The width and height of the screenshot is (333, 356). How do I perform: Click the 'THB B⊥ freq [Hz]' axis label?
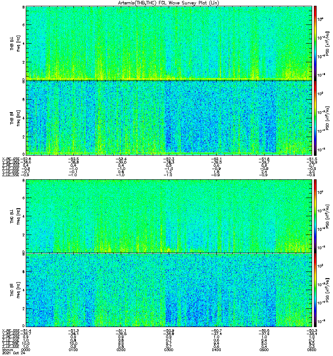[x=15, y=43]
